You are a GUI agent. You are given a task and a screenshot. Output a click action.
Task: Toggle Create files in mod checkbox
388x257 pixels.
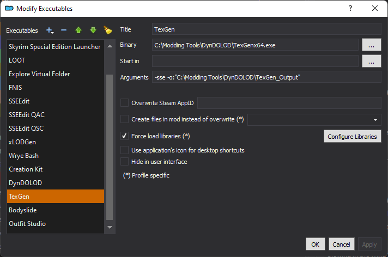tap(125, 119)
